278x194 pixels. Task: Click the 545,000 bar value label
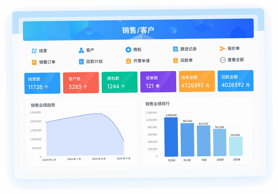click(235, 135)
